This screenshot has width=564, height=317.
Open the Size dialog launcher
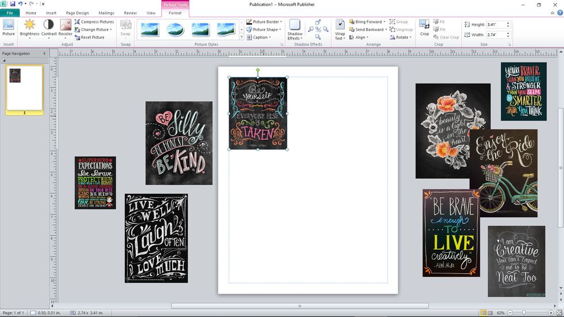click(x=509, y=44)
